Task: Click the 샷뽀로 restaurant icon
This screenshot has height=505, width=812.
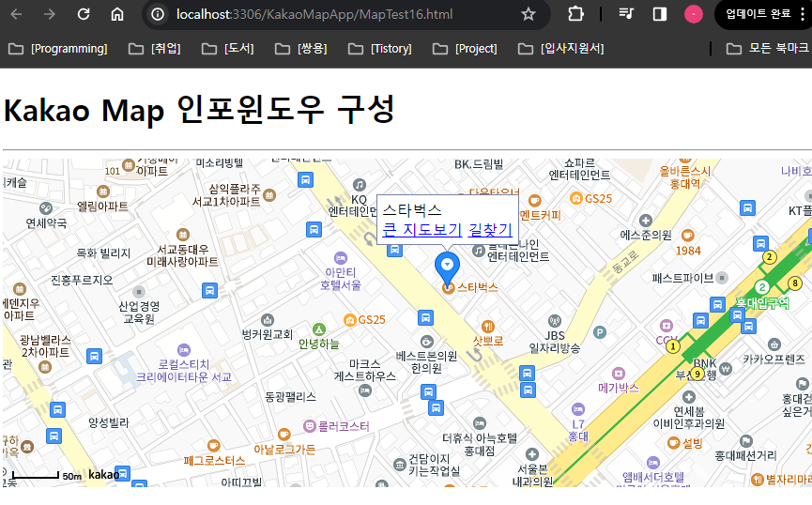Action: (488, 327)
